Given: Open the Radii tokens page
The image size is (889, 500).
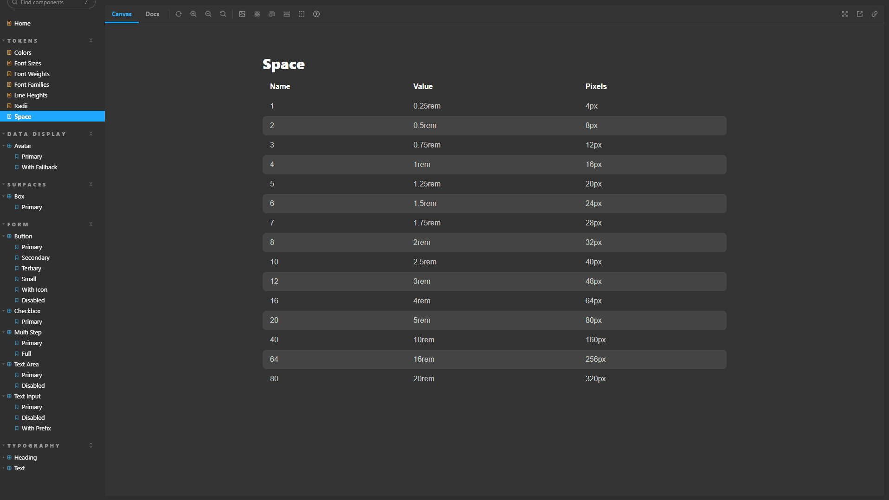Looking at the screenshot, I should tap(21, 106).
